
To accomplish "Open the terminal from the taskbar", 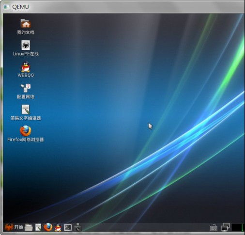I will click(x=68, y=227).
